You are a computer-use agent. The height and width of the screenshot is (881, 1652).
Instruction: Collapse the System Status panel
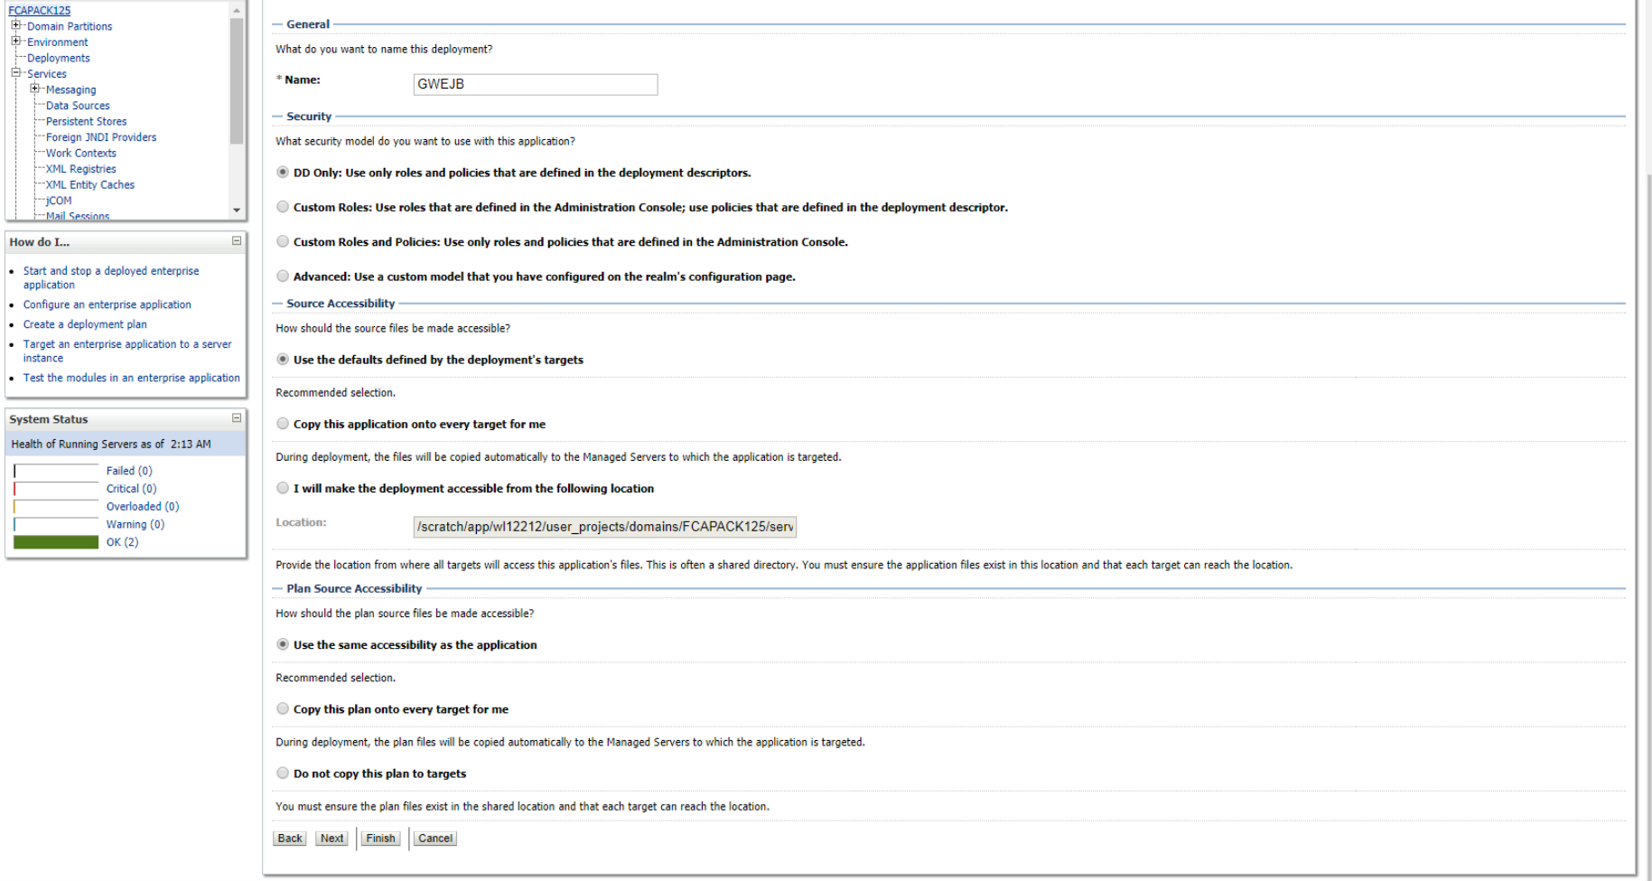coord(237,418)
